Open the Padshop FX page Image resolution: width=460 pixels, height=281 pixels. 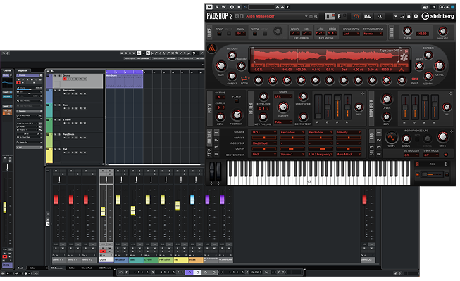click(380, 16)
